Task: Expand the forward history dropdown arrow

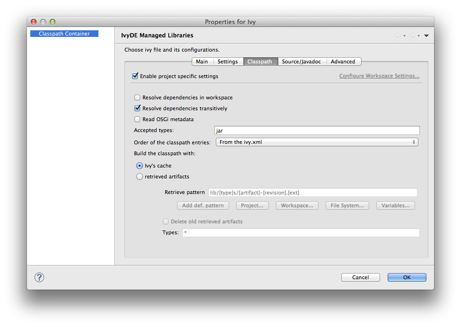Action: [x=418, y=36]
